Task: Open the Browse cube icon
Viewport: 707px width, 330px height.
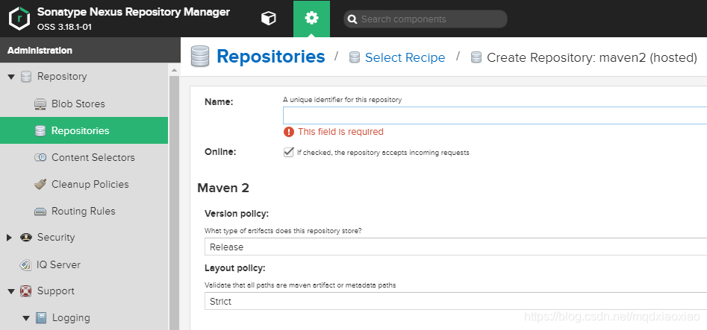Action: 268,19
